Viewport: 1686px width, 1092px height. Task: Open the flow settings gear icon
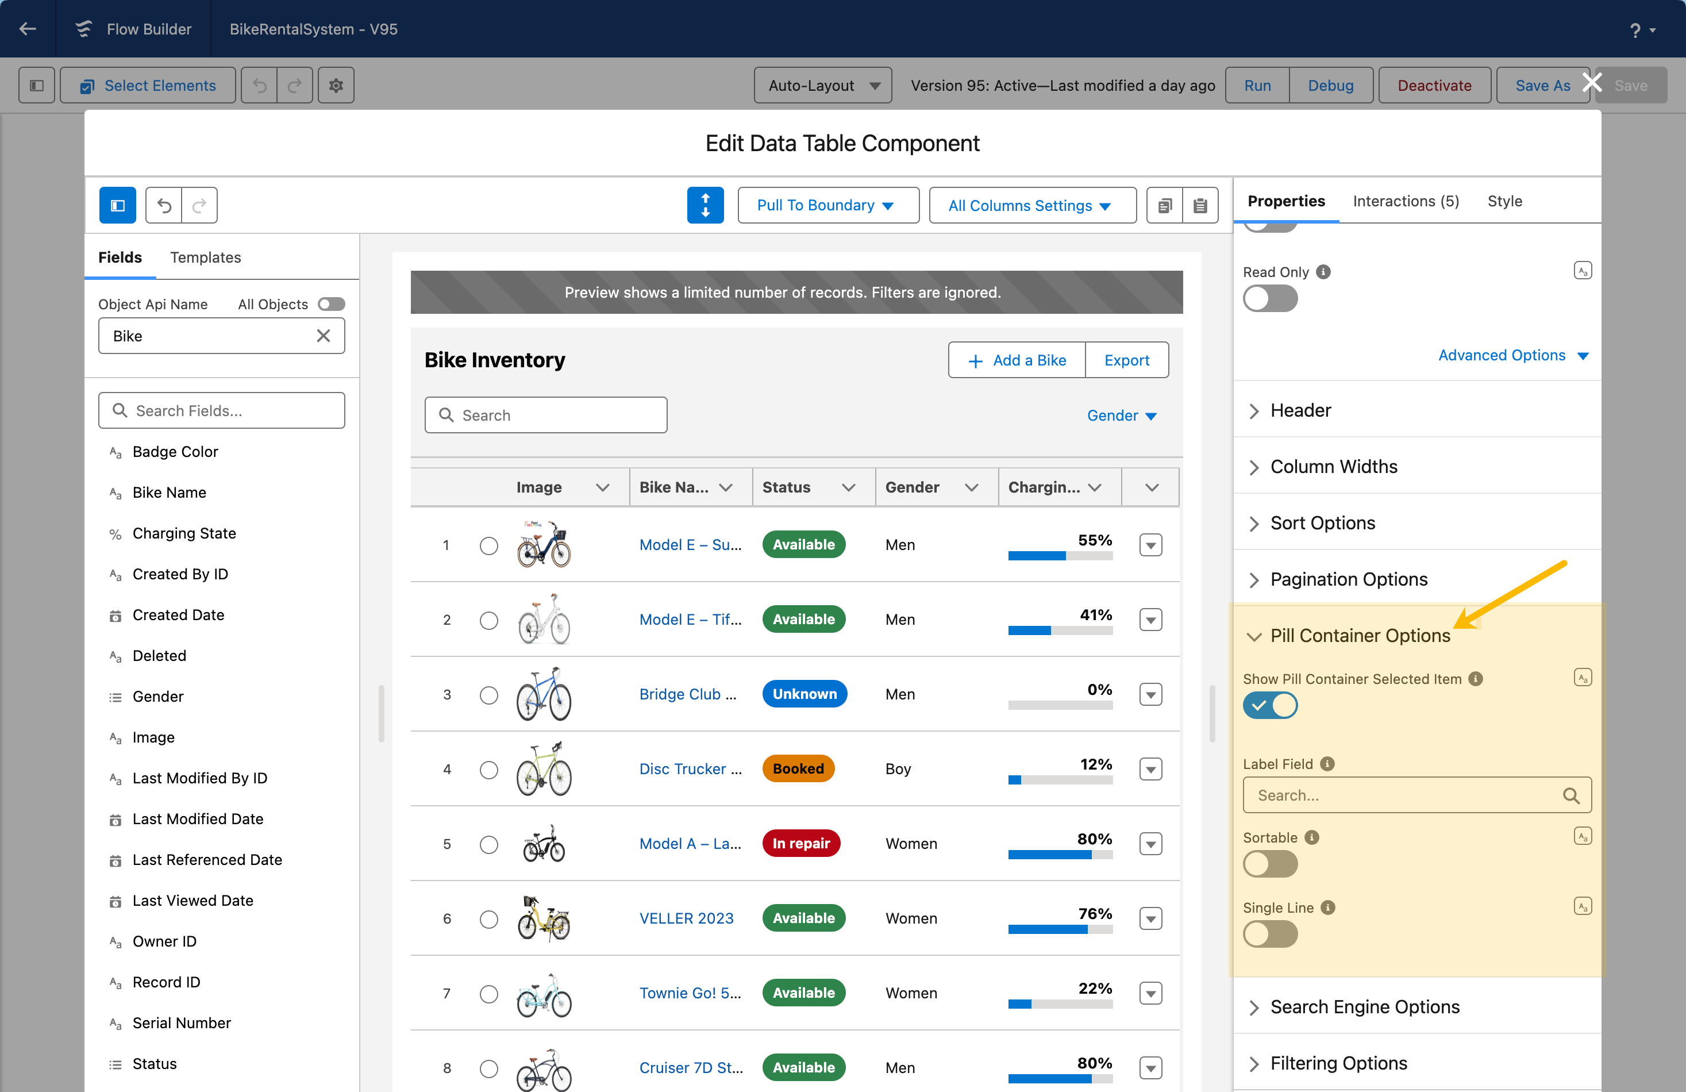pos(336,86)
